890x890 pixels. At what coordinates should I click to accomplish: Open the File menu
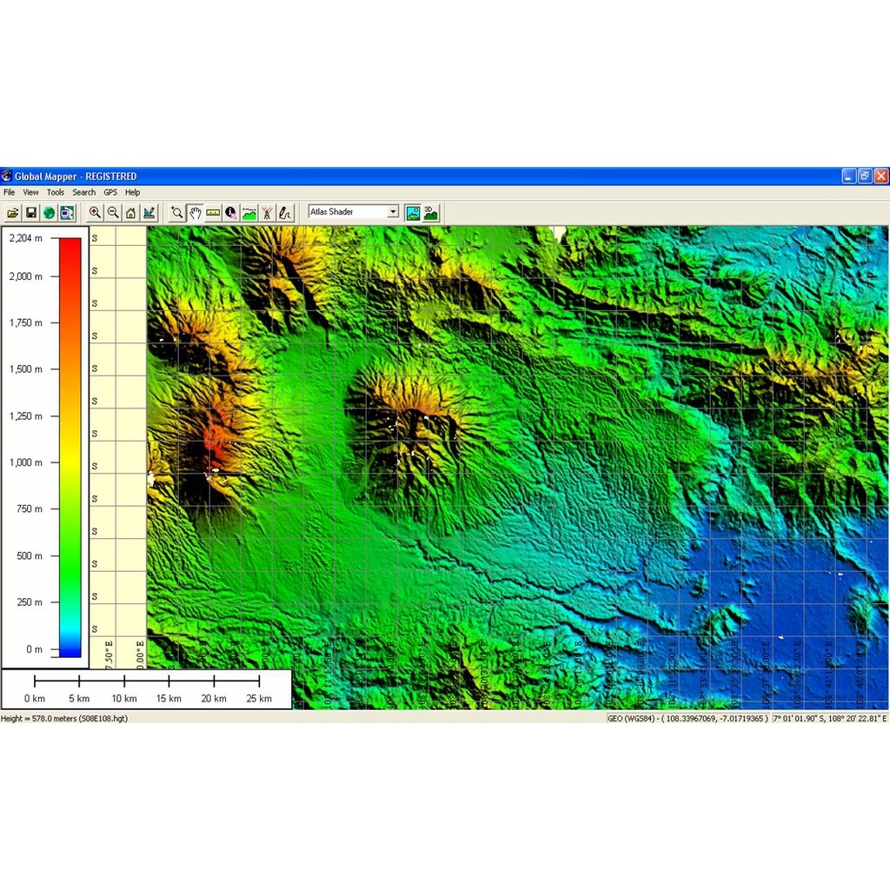click(x=9, y=192)
